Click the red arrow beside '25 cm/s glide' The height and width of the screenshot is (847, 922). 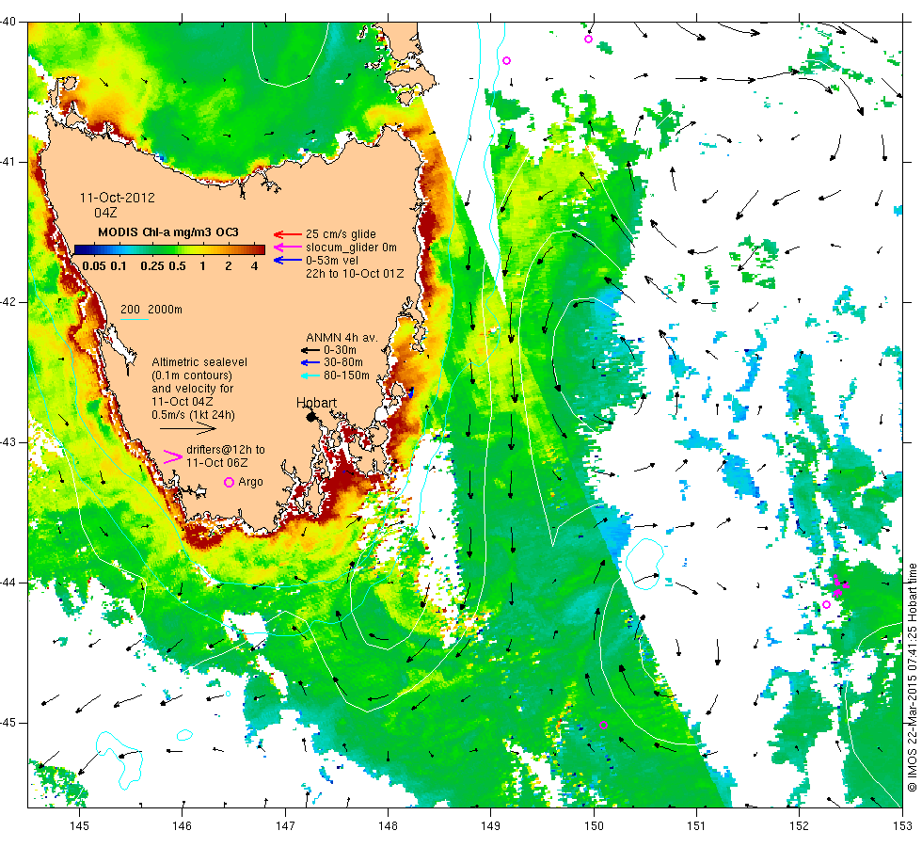tap(288, 234)
